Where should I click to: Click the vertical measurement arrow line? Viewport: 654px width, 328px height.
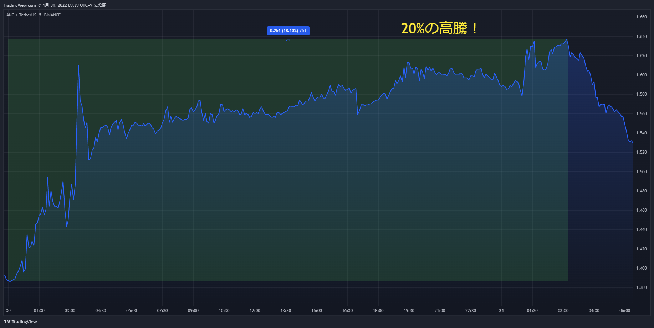point(288,160)
